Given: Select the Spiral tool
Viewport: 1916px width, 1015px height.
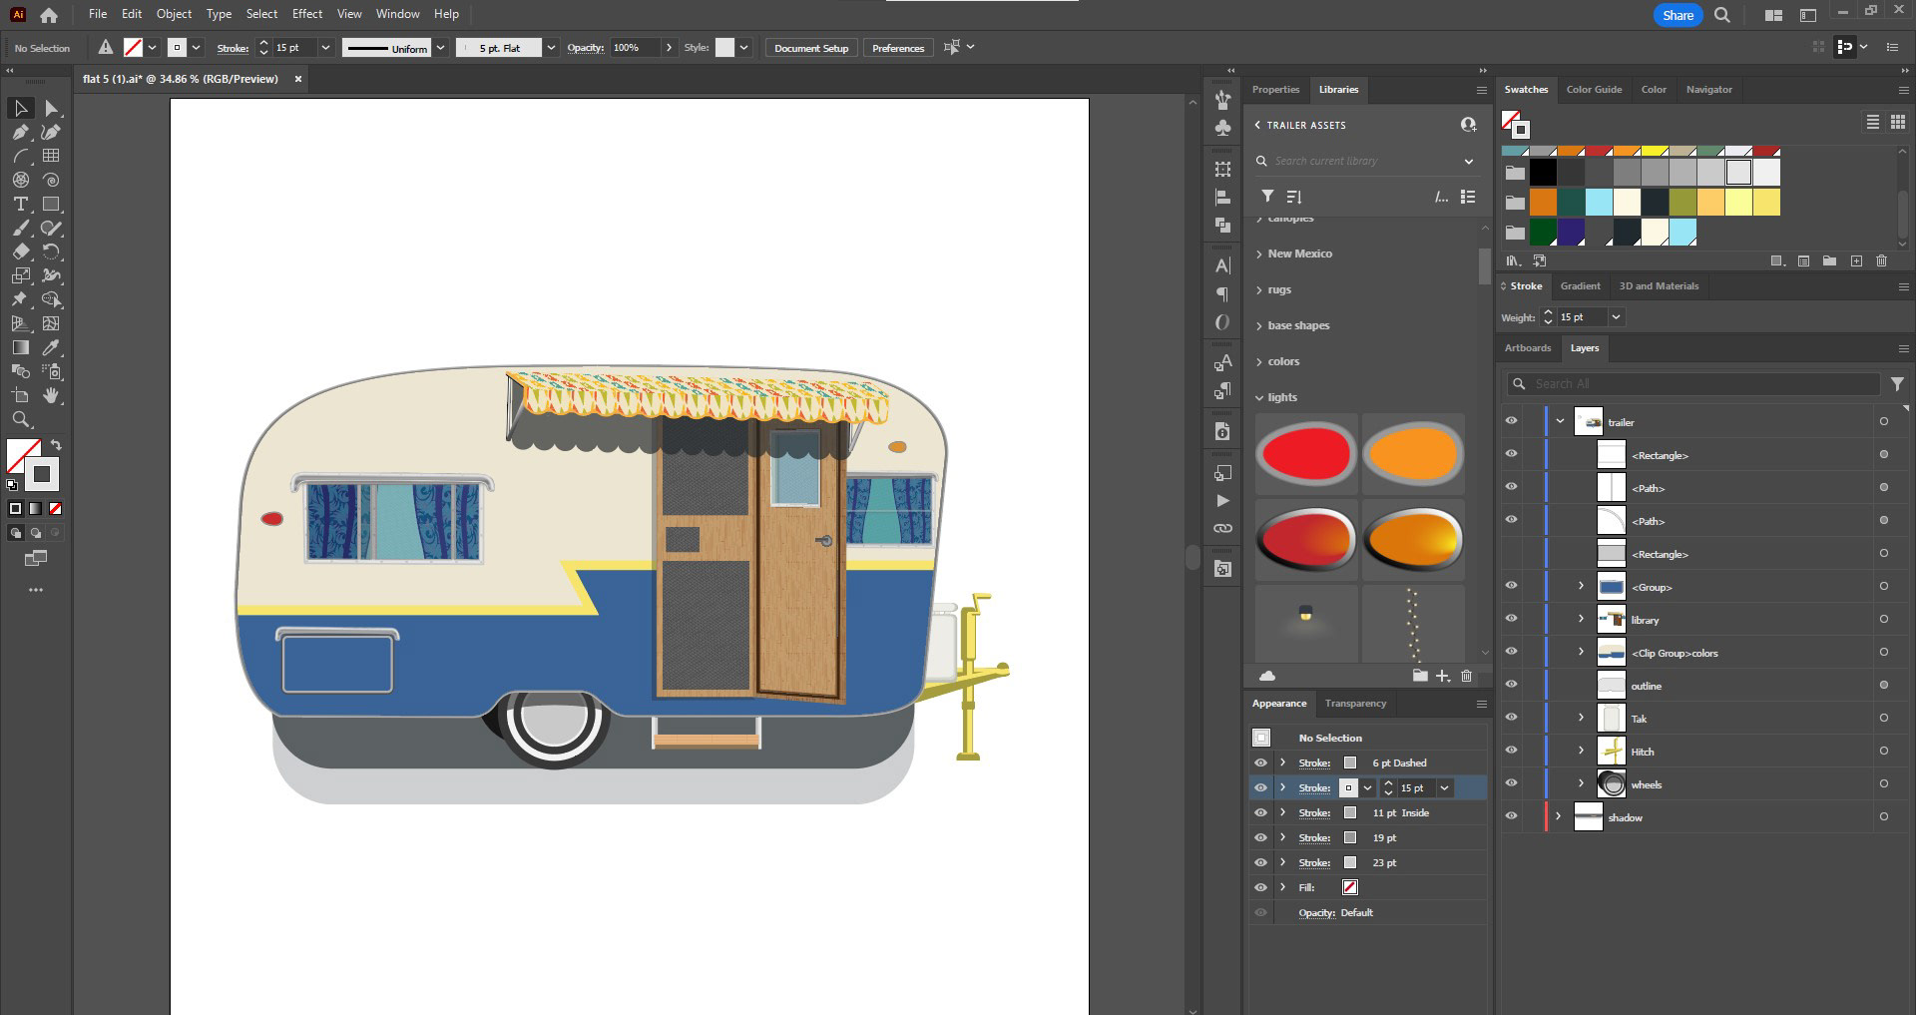Looking at the screenshot, I should pos(52,180).
